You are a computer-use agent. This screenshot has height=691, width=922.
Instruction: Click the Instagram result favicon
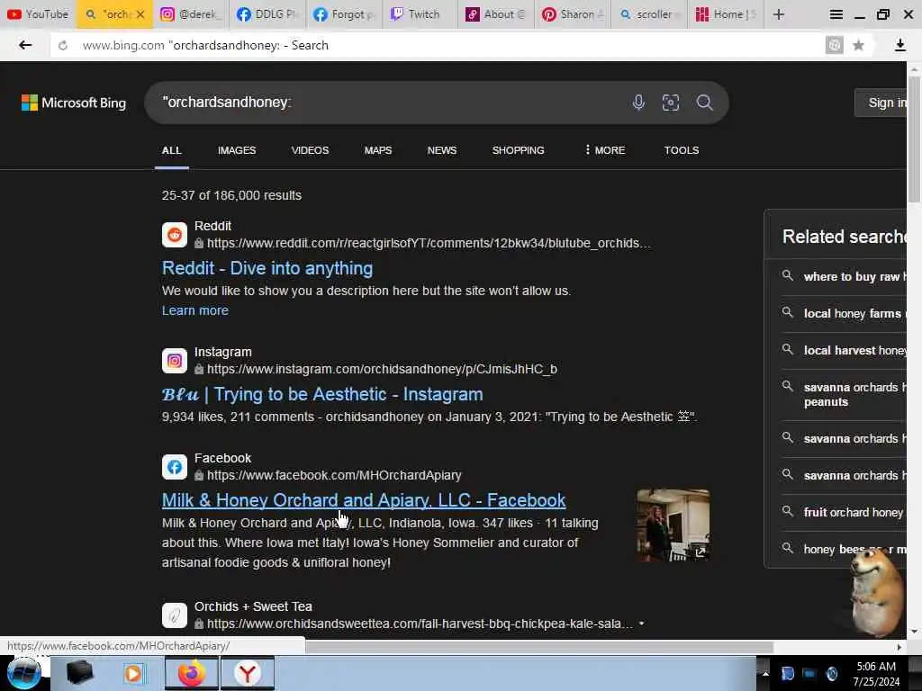(175, 360)
